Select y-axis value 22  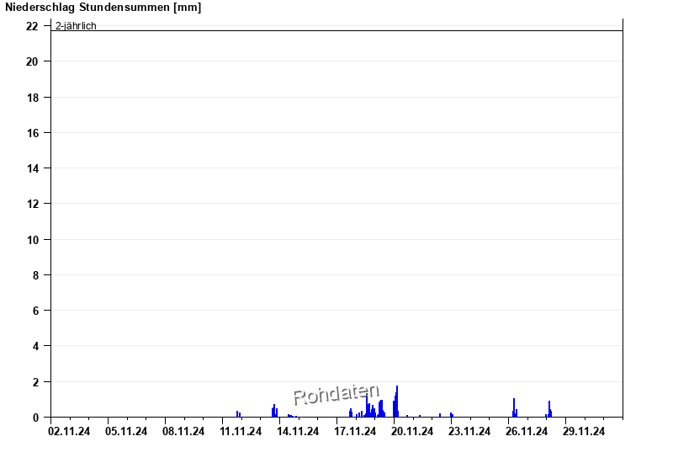(32, 26)
